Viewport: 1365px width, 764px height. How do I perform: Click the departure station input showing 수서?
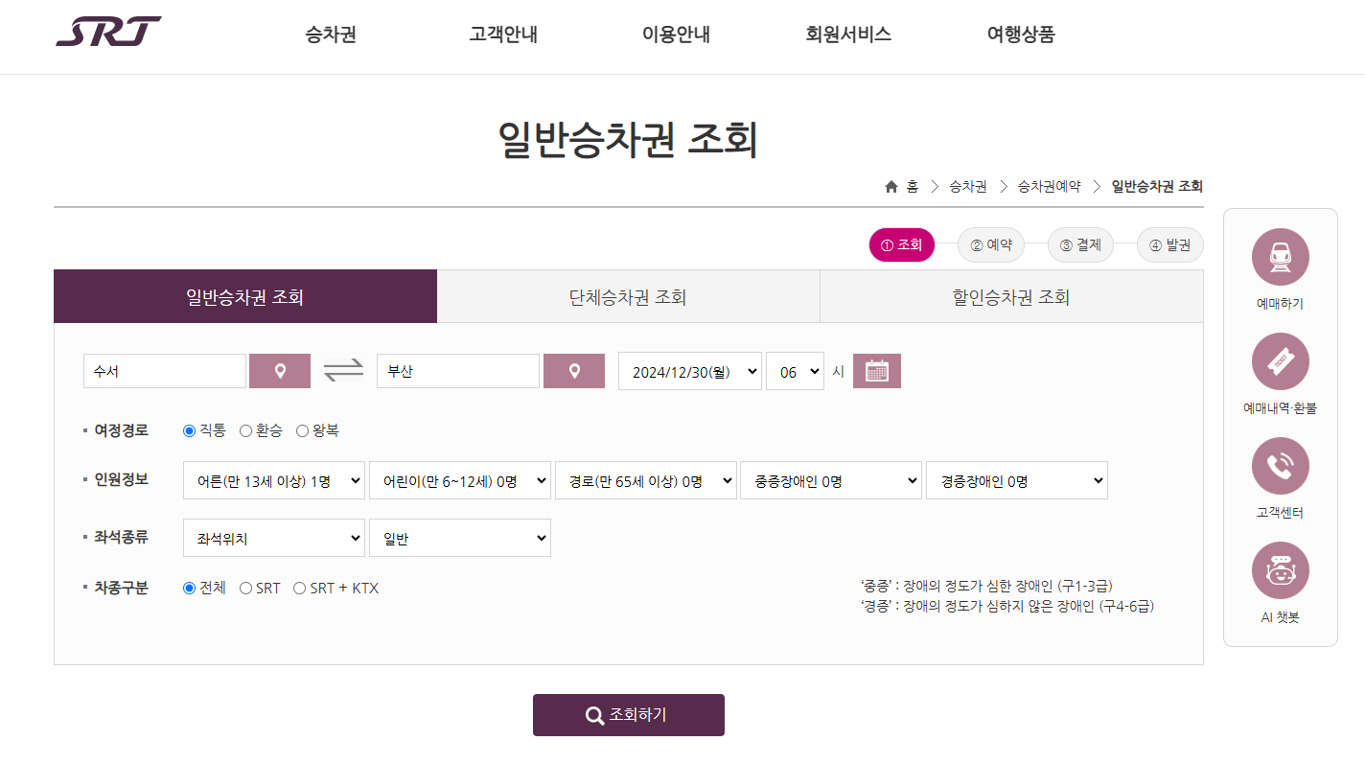pos(164,370)
